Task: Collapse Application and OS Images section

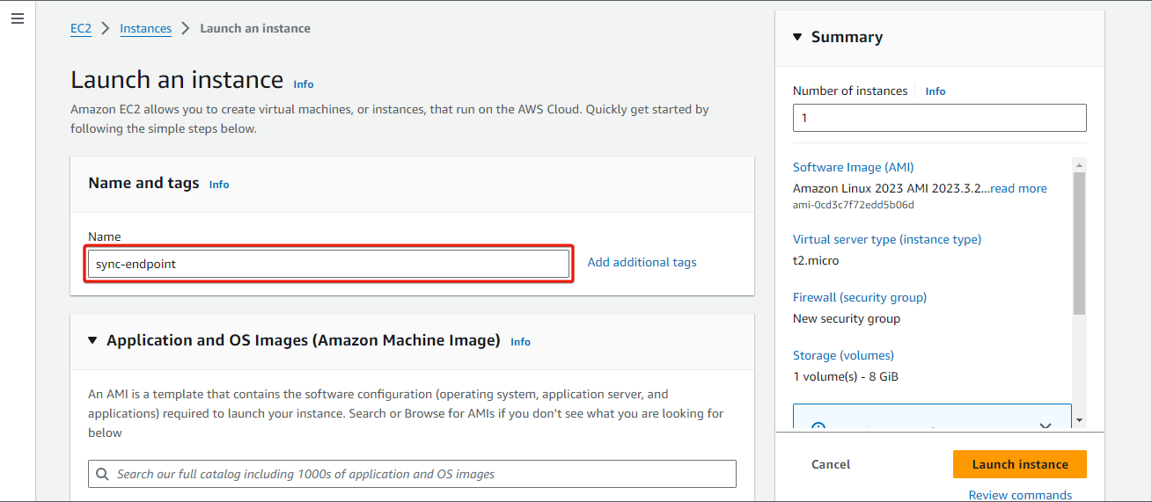Action: coord(92,340)
